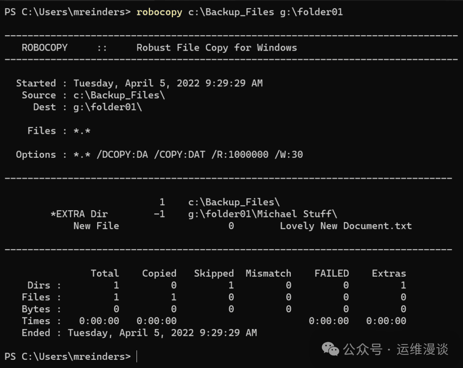
Task: Click the Skipped column header
Action: (213, 273)
